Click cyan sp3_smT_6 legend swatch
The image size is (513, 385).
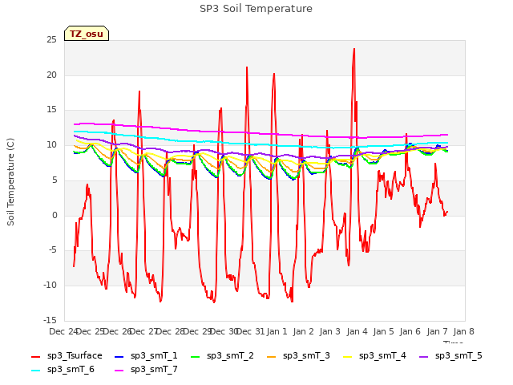(x=35, y=371)
